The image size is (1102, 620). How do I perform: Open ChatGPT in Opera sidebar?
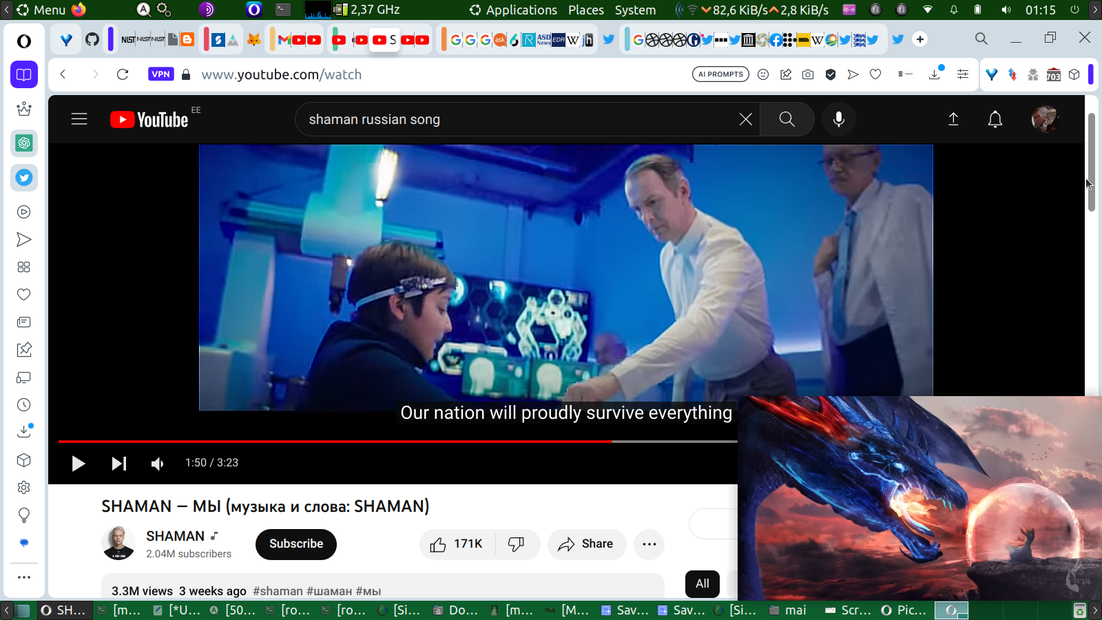click(24, 143)
